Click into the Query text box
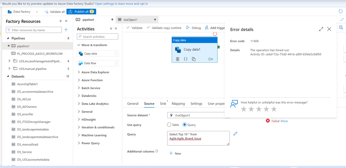Screen dimensions: 346x168 [198, 138]
